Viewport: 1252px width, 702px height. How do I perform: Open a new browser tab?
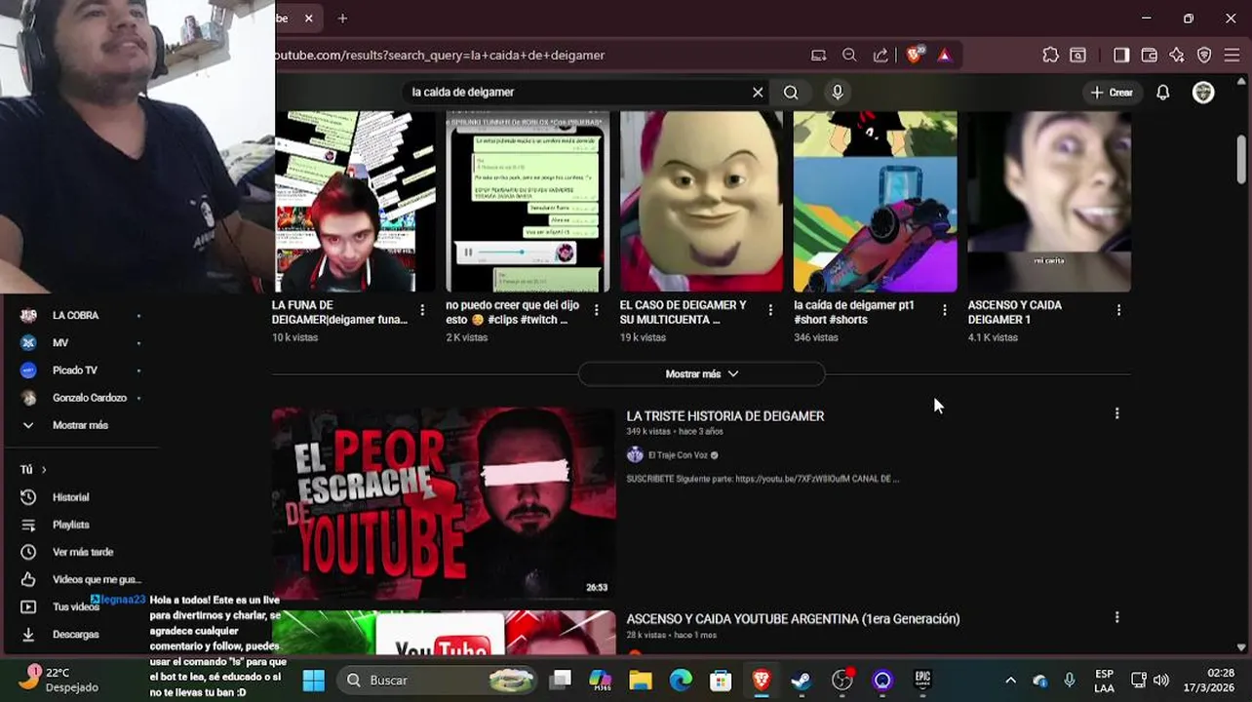click(x=342, y=19)
